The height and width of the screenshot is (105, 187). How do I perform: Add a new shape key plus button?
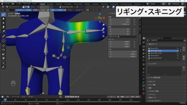tap(184, 67)
